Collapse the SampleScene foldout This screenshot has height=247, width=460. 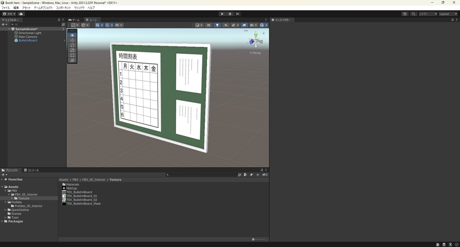[9, 29]
